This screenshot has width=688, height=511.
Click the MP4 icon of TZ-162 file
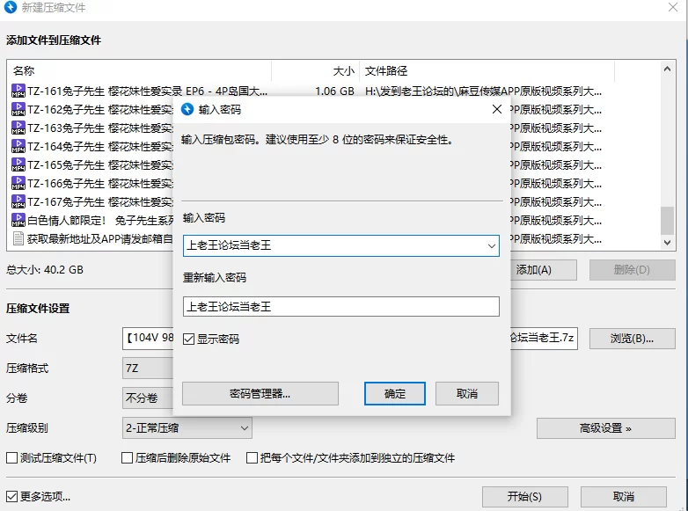18,109
